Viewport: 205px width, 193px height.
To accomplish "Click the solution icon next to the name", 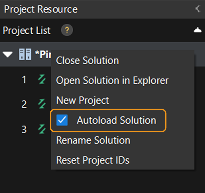I will (x=25, y=54).
